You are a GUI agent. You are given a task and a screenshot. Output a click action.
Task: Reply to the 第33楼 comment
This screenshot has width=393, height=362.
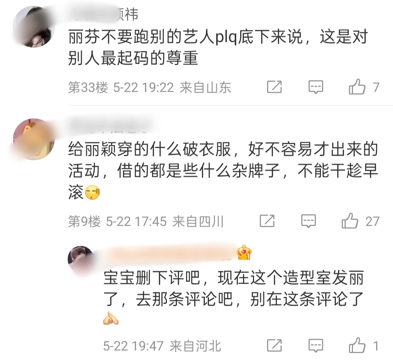pos(315,87)
